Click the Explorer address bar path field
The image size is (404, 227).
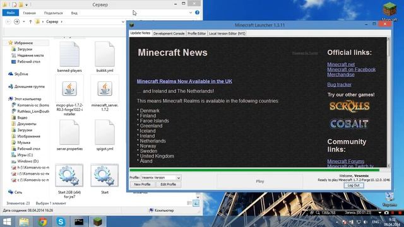click(x=80, y=21)
